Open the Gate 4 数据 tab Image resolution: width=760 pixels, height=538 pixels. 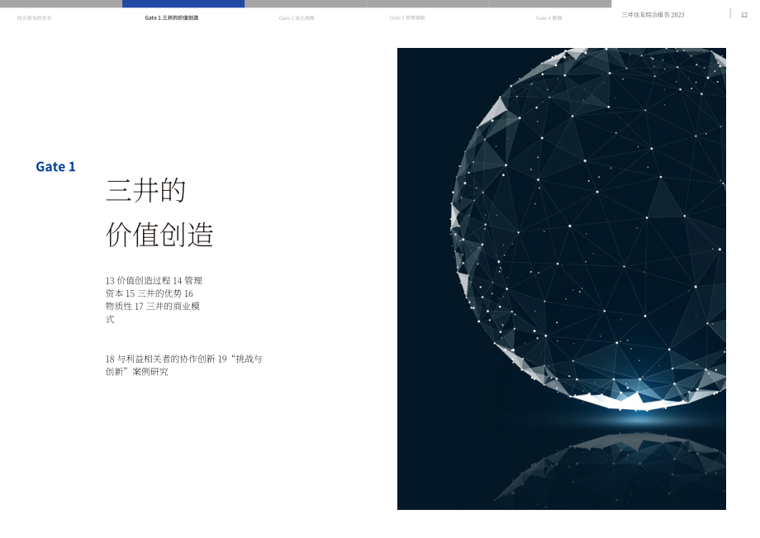pos(549,18)
